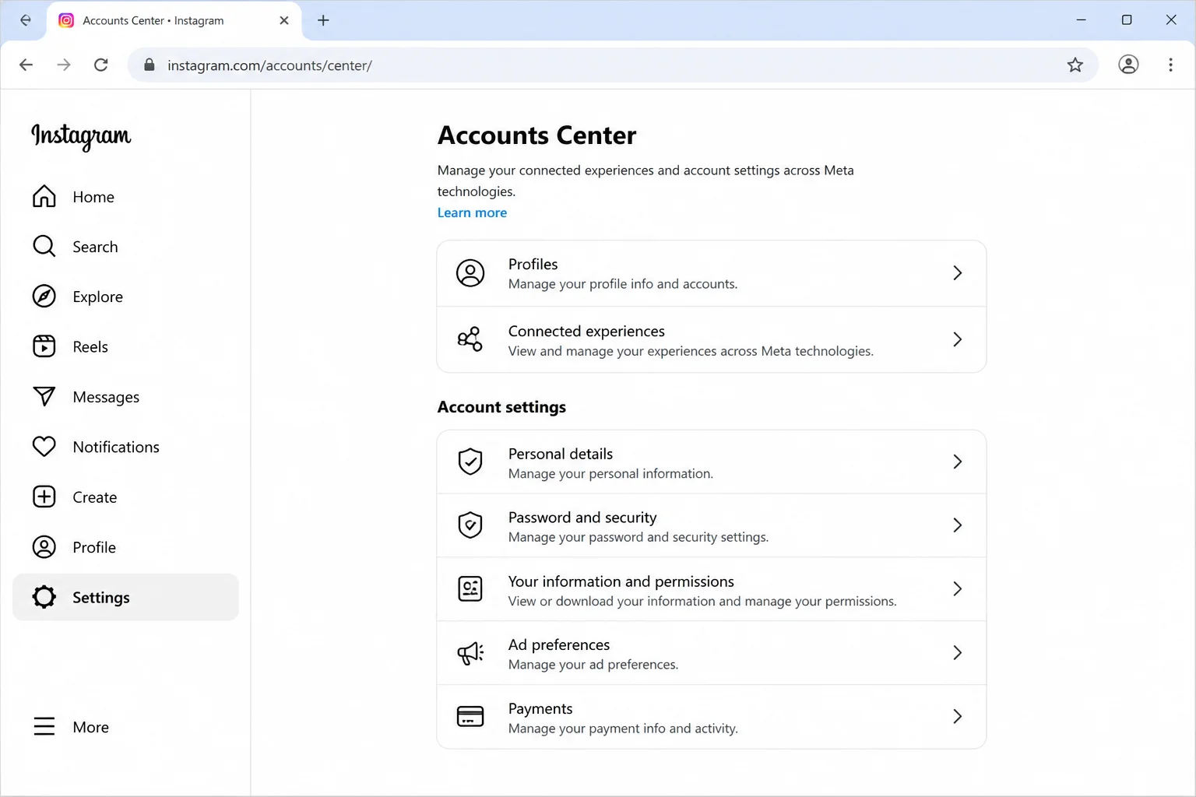1196x797 pixels.
Task: Open Password and security chevron arrow
Action: coord(958,525)
